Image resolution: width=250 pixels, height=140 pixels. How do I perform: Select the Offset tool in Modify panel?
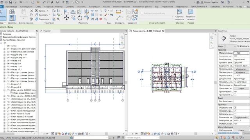pos(73,12)
